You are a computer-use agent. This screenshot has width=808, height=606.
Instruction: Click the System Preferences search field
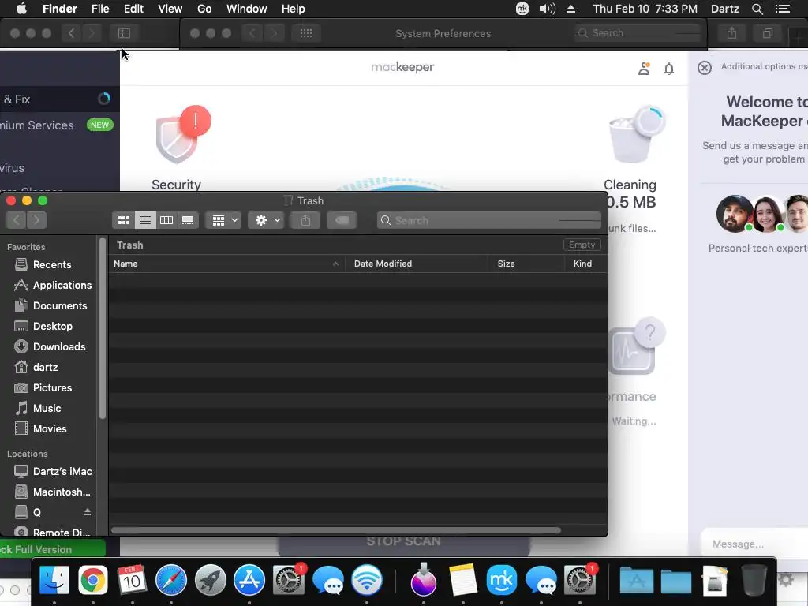tap(638, 33)
